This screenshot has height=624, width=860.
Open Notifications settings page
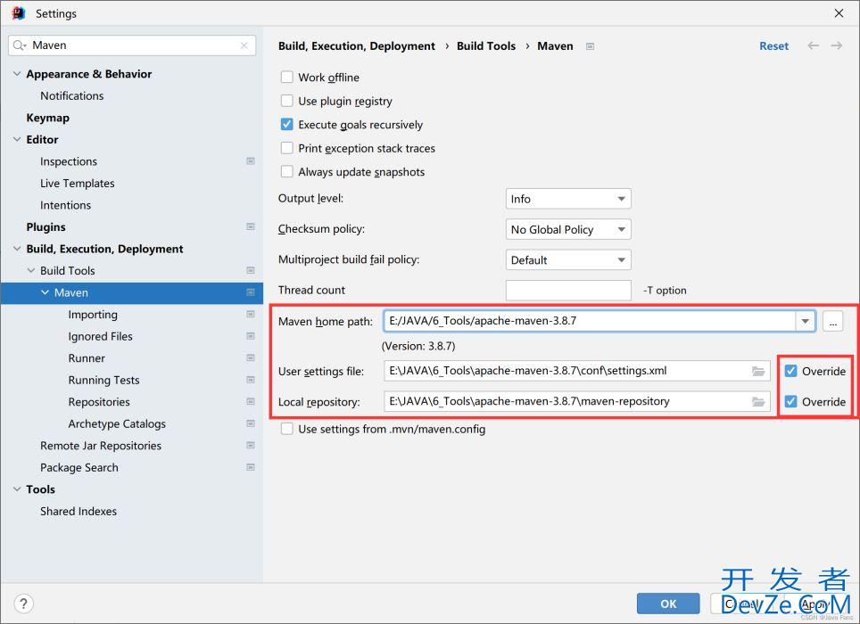[x=72, y=96]
